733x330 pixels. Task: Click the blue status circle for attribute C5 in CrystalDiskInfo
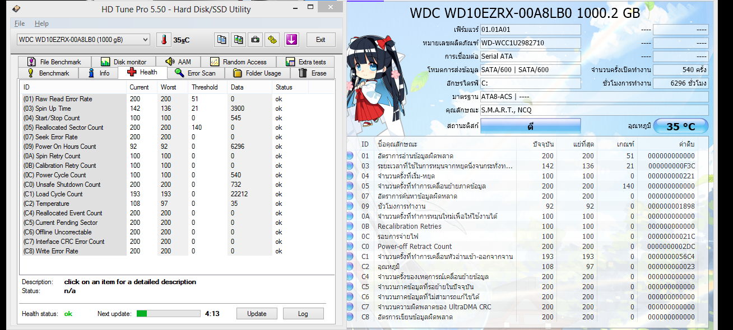point(351,286)
